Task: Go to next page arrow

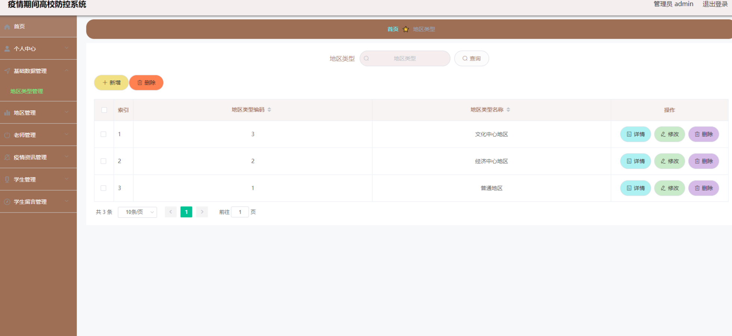Action: pyautogui.click(x=202, y=212)
